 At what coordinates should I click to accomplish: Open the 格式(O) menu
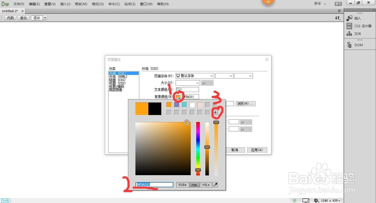[98, 4]
